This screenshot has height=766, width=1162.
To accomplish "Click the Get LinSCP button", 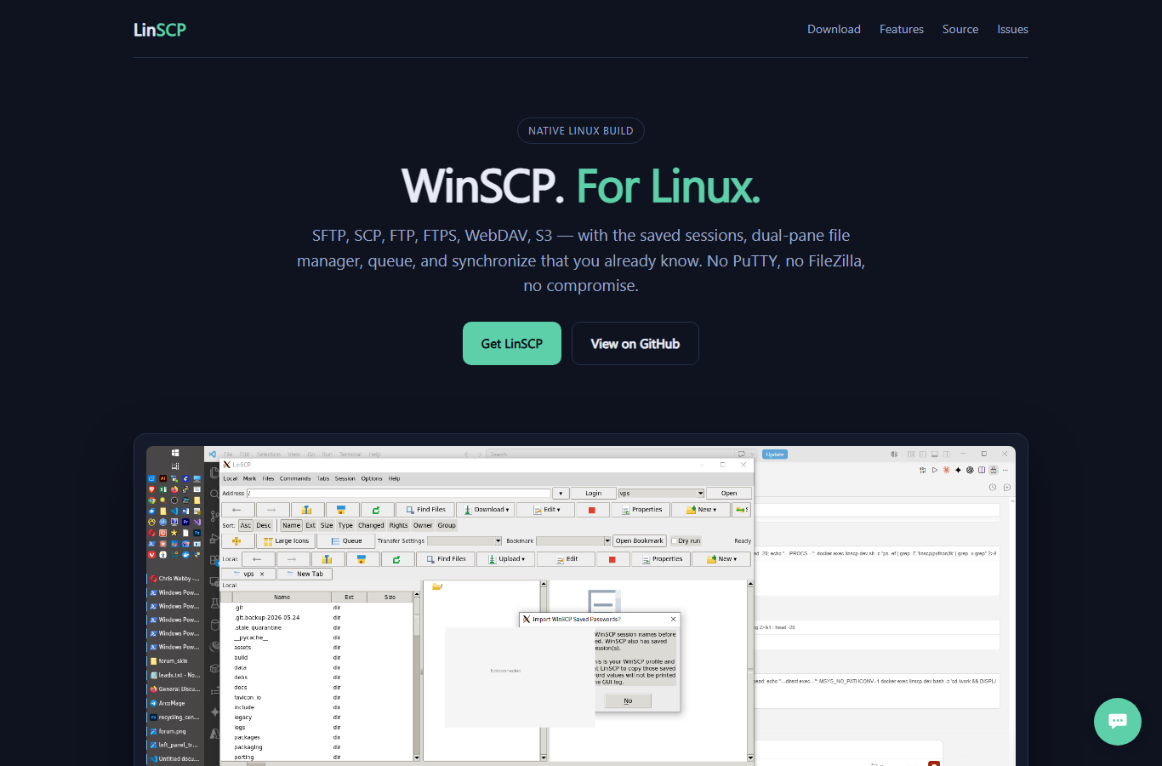I will point(512,344).
